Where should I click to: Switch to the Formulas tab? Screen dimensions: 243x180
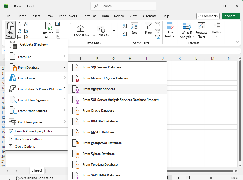89,16
